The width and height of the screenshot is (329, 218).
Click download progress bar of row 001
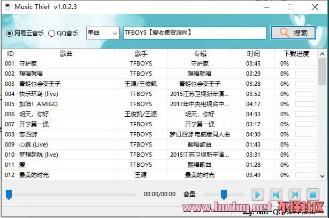(x=305, y=63)
